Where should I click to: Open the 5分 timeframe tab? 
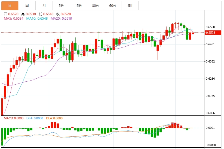(61, 6)
